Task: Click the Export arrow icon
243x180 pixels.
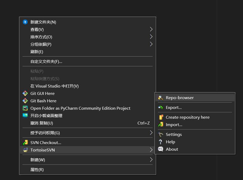Action: (x=161, y=108)
